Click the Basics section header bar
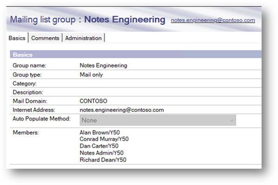 tap(136, 54)
